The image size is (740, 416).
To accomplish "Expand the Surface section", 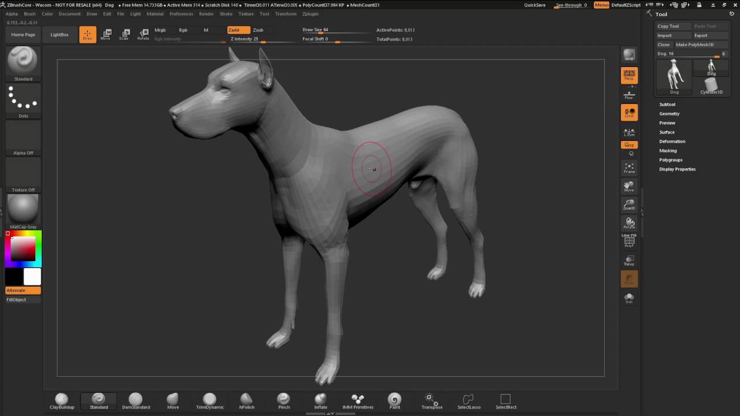I will [667, 132].
